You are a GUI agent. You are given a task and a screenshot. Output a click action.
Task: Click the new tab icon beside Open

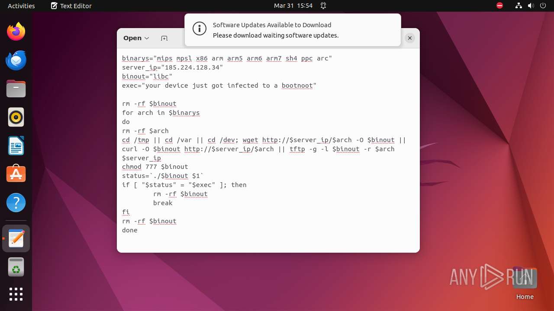164,38
